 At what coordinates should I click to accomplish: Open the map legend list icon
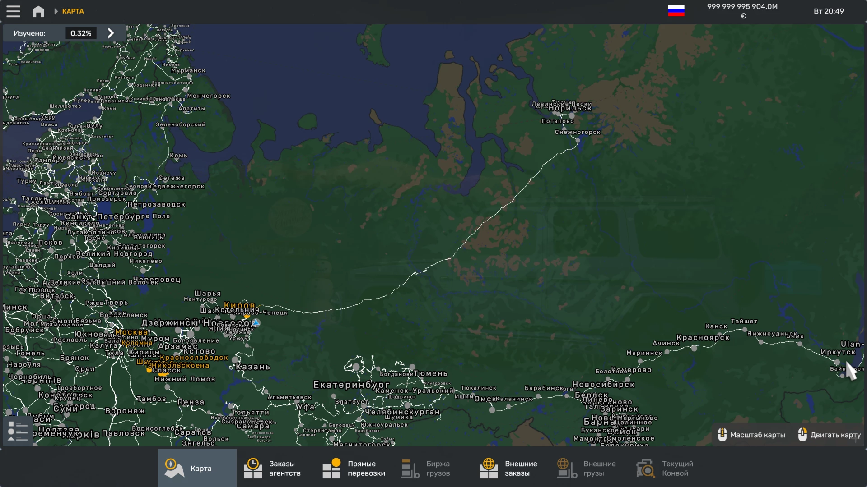[18, 431]
